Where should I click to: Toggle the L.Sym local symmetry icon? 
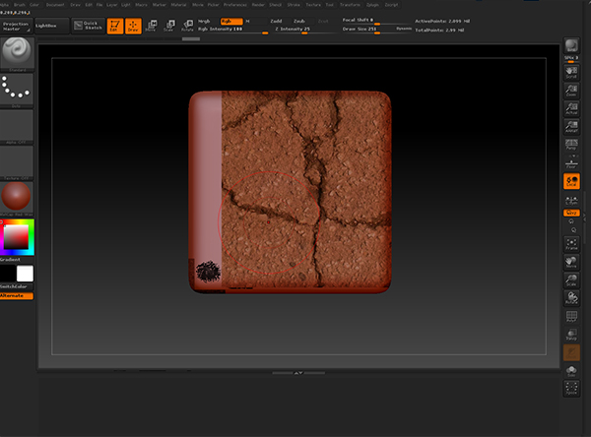[x=571, y=200]
